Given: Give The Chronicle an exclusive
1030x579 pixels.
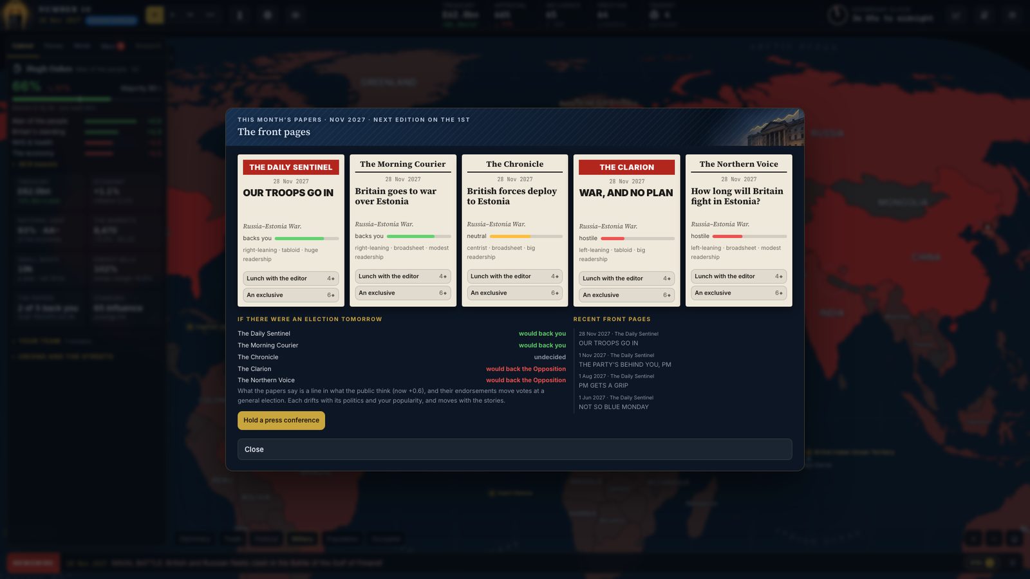Looking at the screenshot, I should [x=515, y=293].
